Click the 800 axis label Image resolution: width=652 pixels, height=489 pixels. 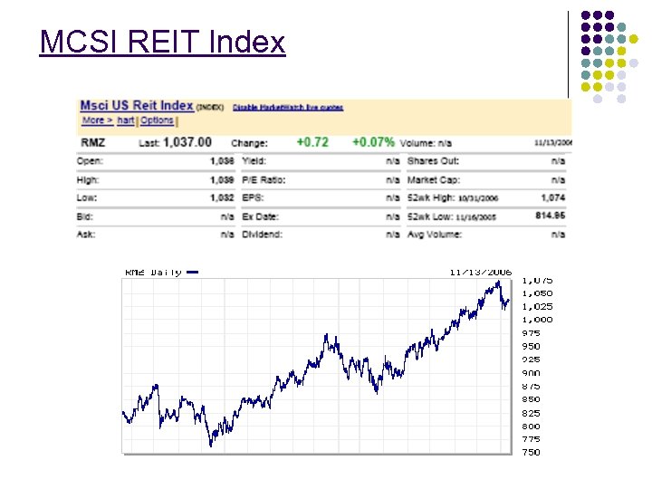[x=531, y=427]
